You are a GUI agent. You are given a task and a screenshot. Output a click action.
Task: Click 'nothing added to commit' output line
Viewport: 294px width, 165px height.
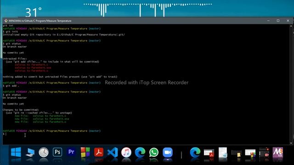(60, 77)
